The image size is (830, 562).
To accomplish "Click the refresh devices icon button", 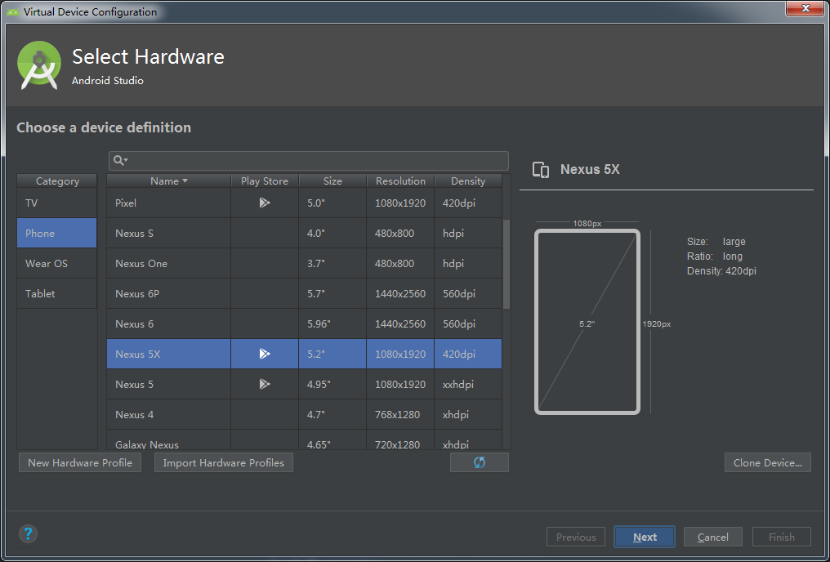I will 479,462.
